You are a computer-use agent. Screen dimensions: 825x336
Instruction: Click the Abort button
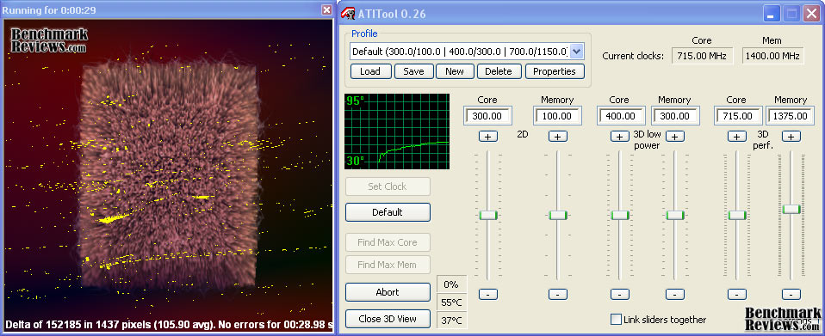pos(388,292)
